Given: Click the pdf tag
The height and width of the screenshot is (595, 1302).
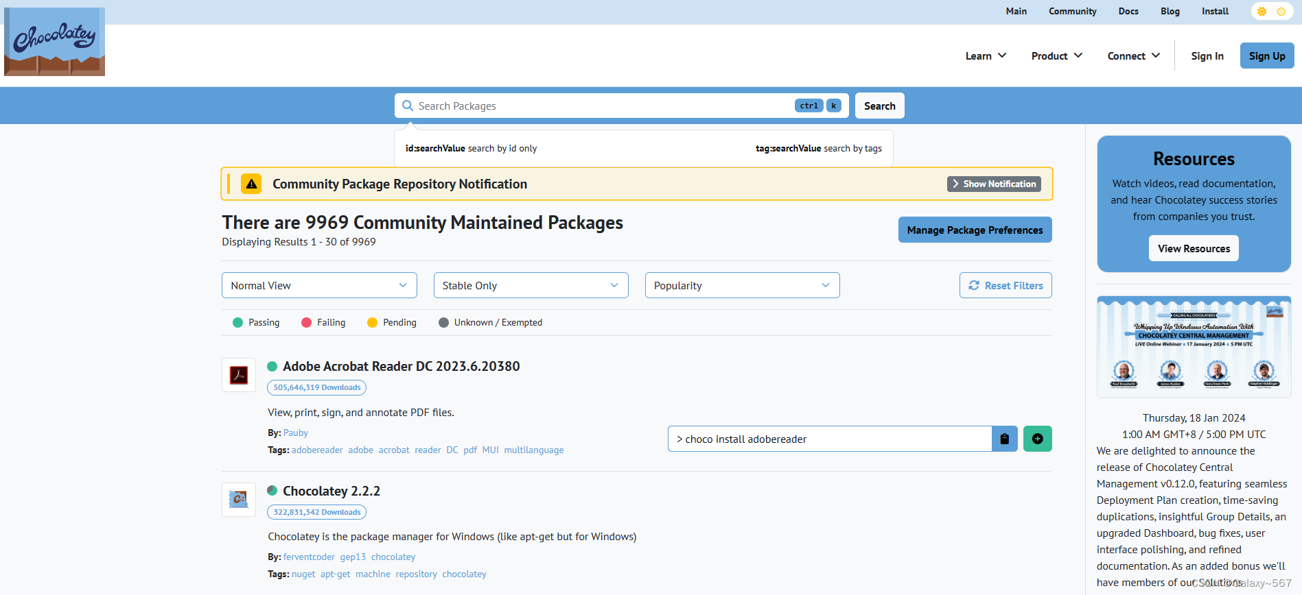Looking at the screenshot, I should (x=470, y=450).
